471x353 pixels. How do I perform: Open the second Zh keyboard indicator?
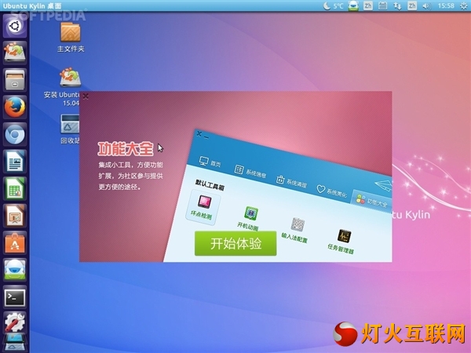coord(412,5)
